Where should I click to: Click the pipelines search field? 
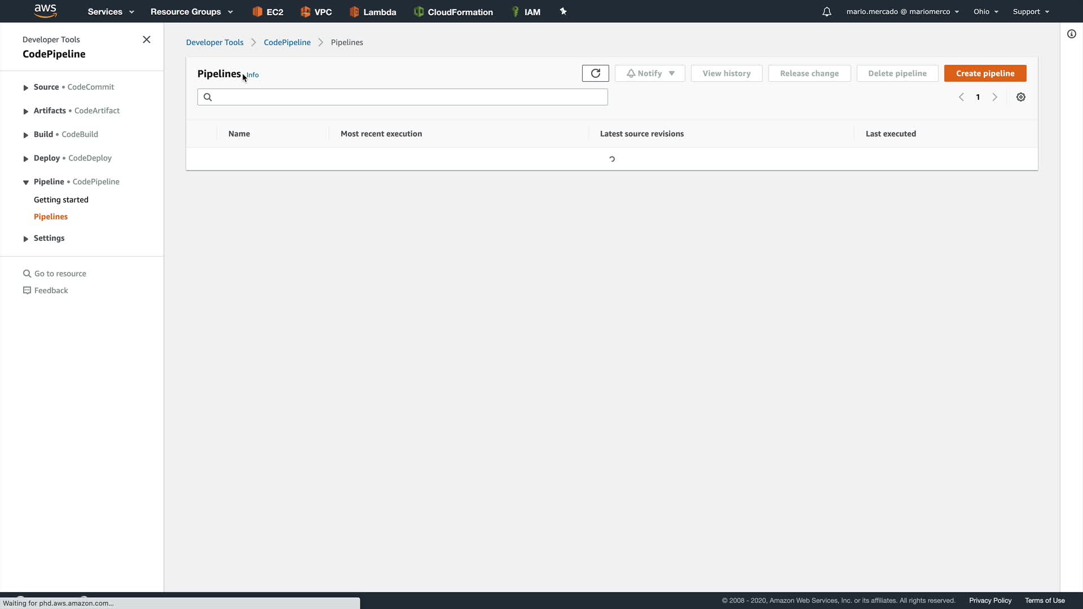pos(403,97)
